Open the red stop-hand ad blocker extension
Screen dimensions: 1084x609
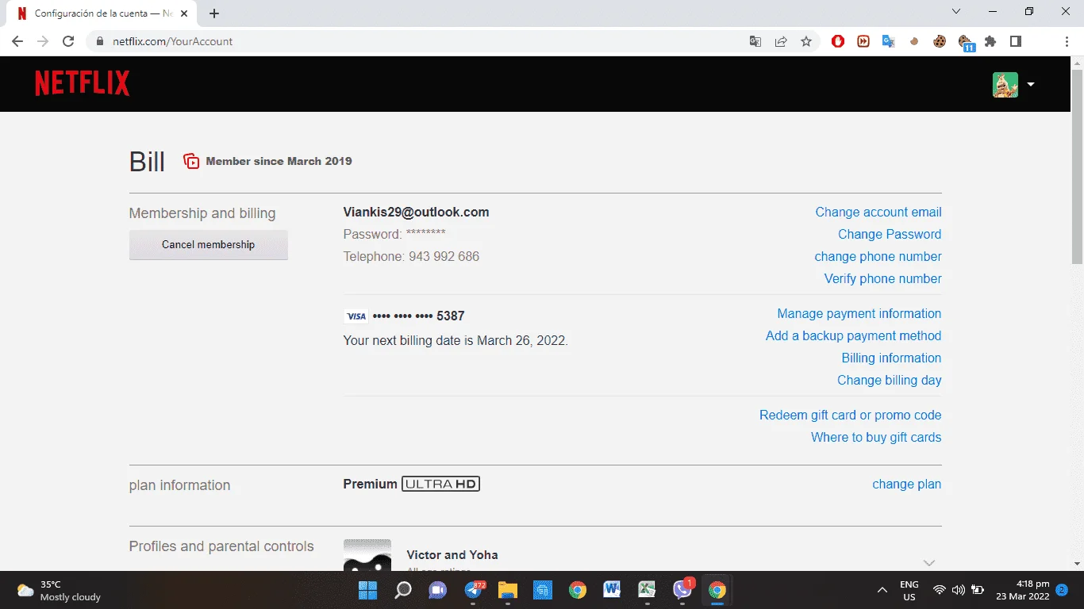[x=838, y=41]
